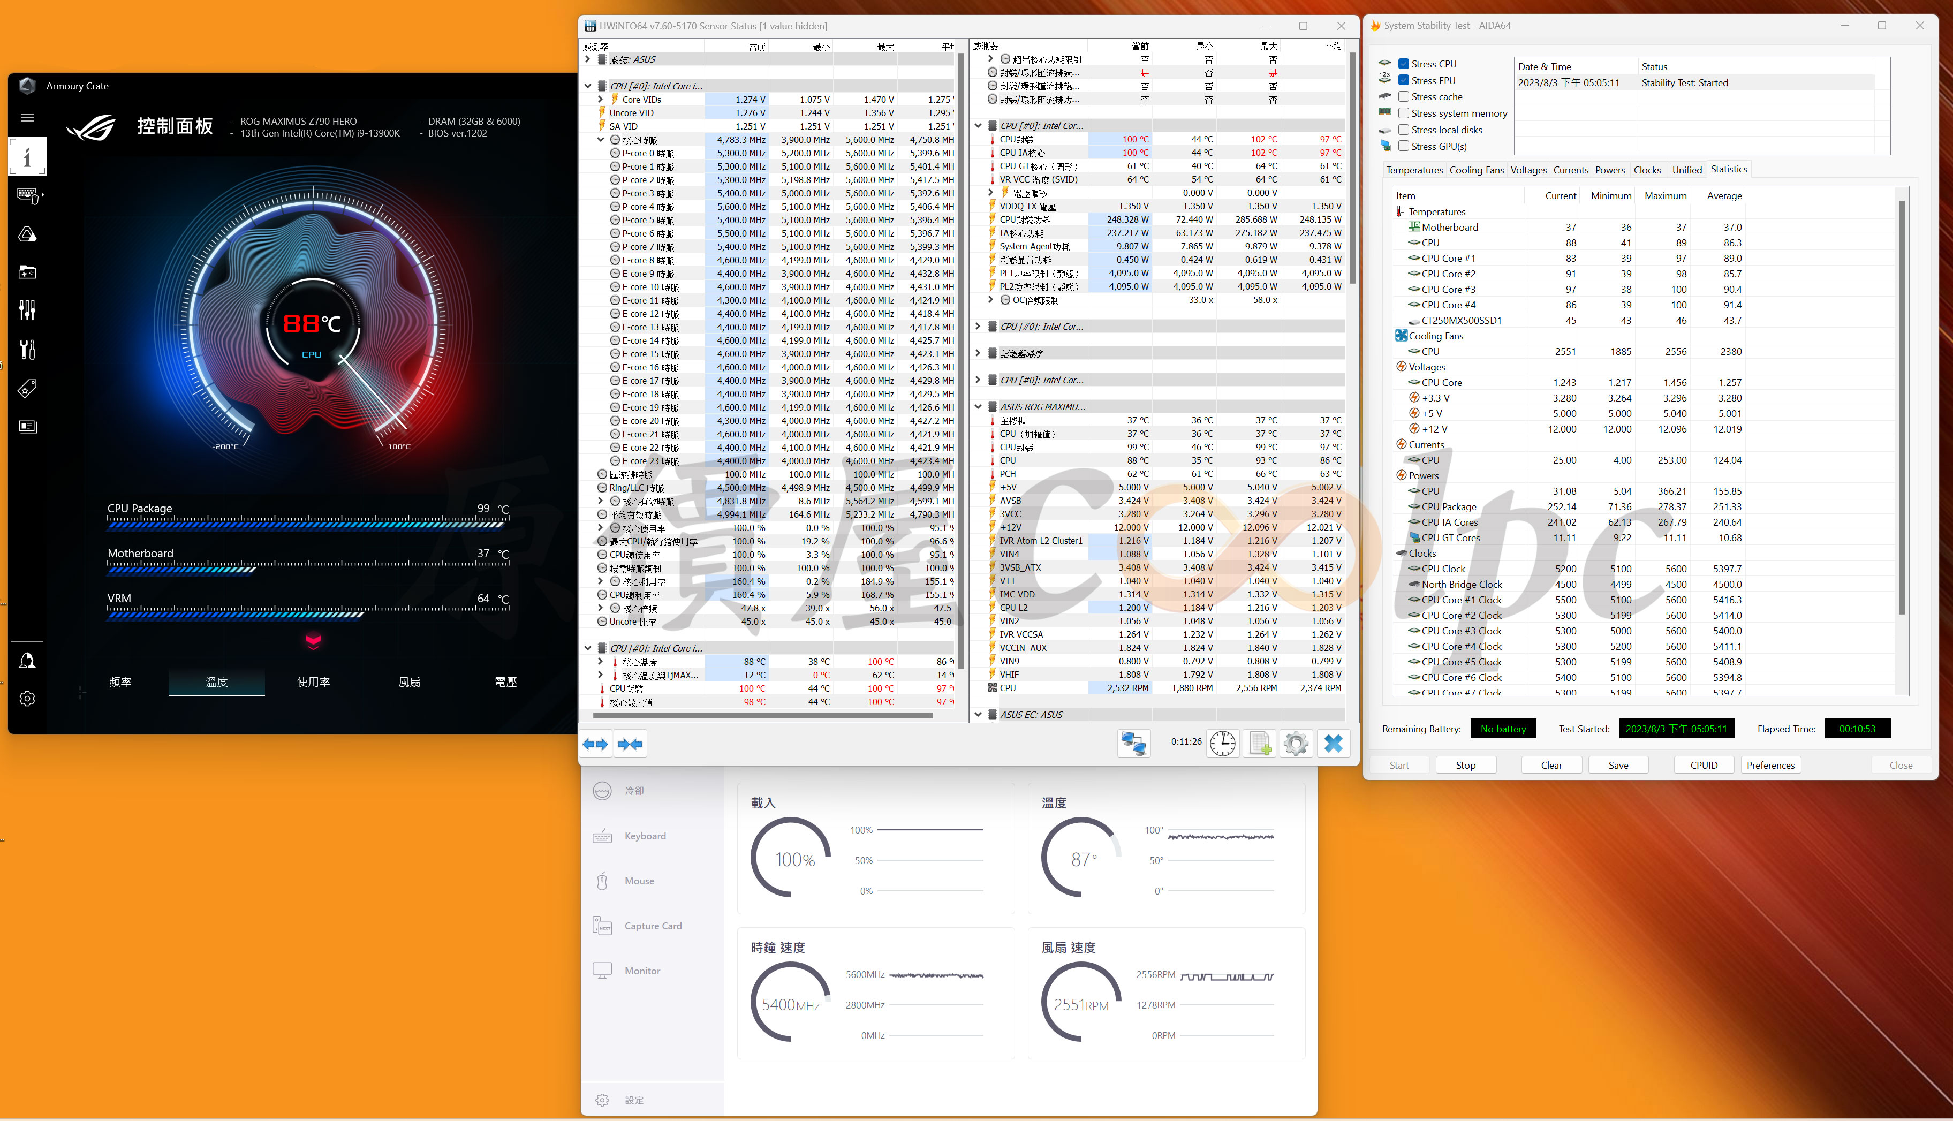Click the HWiNFO reset clock icon

1222,744
